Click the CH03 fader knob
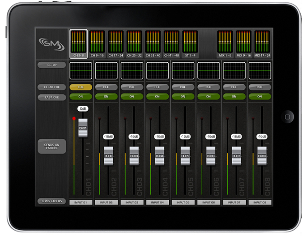The width and height of the screenshot is (307, 236). (x=134, y=156)
